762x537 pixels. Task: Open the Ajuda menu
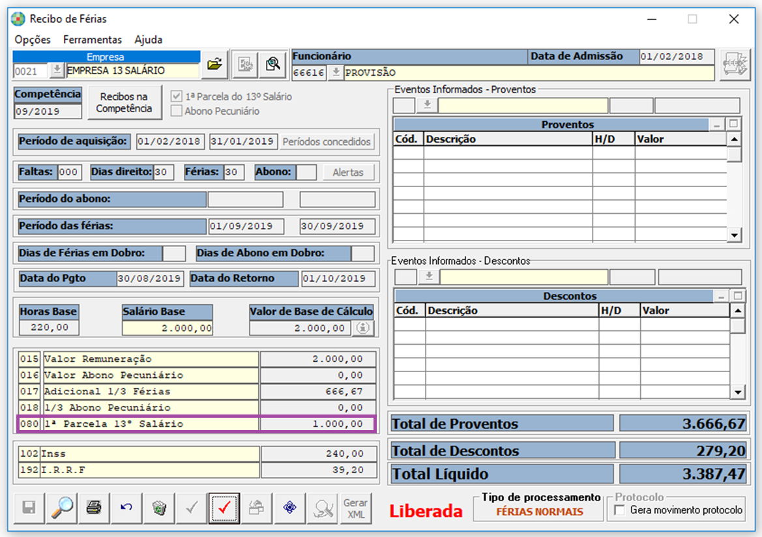click(x=148, y=39)
